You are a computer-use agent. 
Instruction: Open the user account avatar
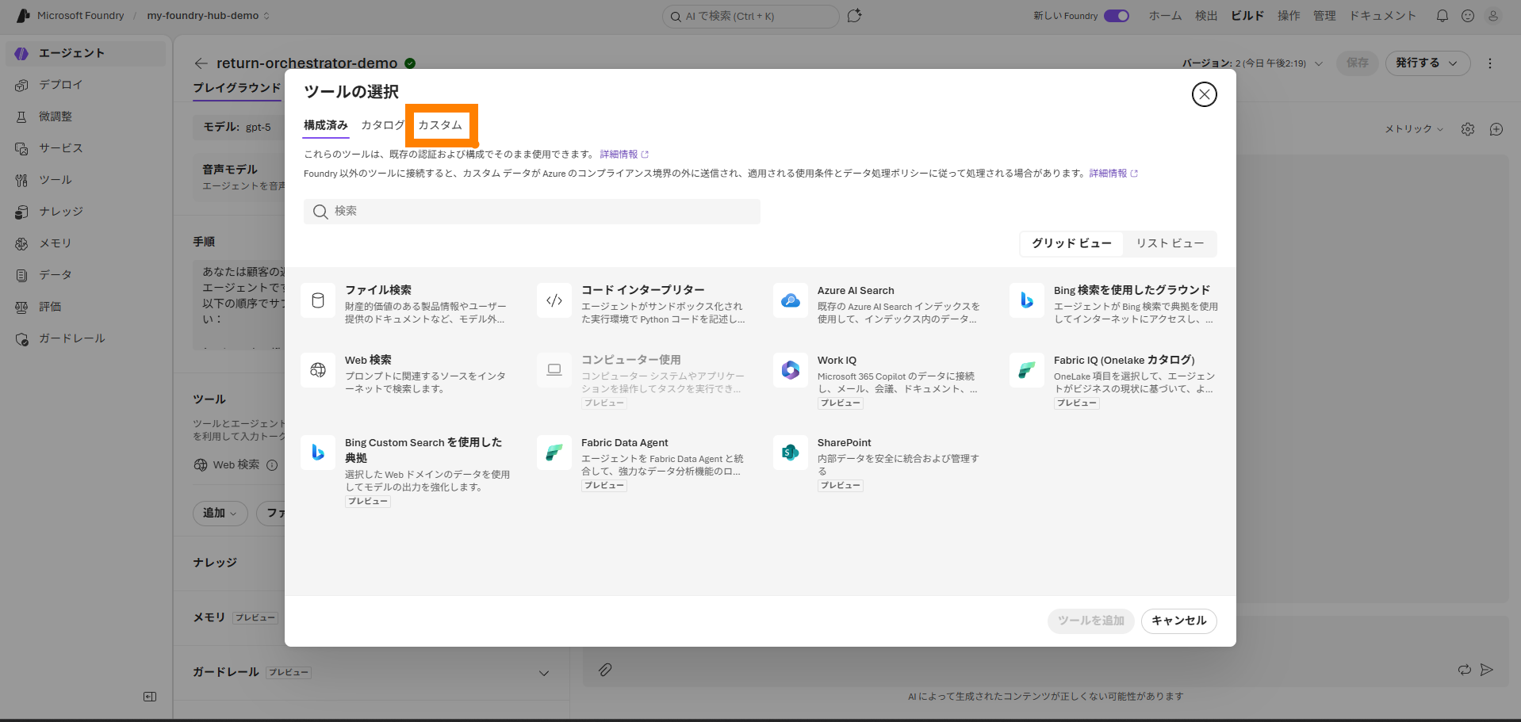(1493, 16)
